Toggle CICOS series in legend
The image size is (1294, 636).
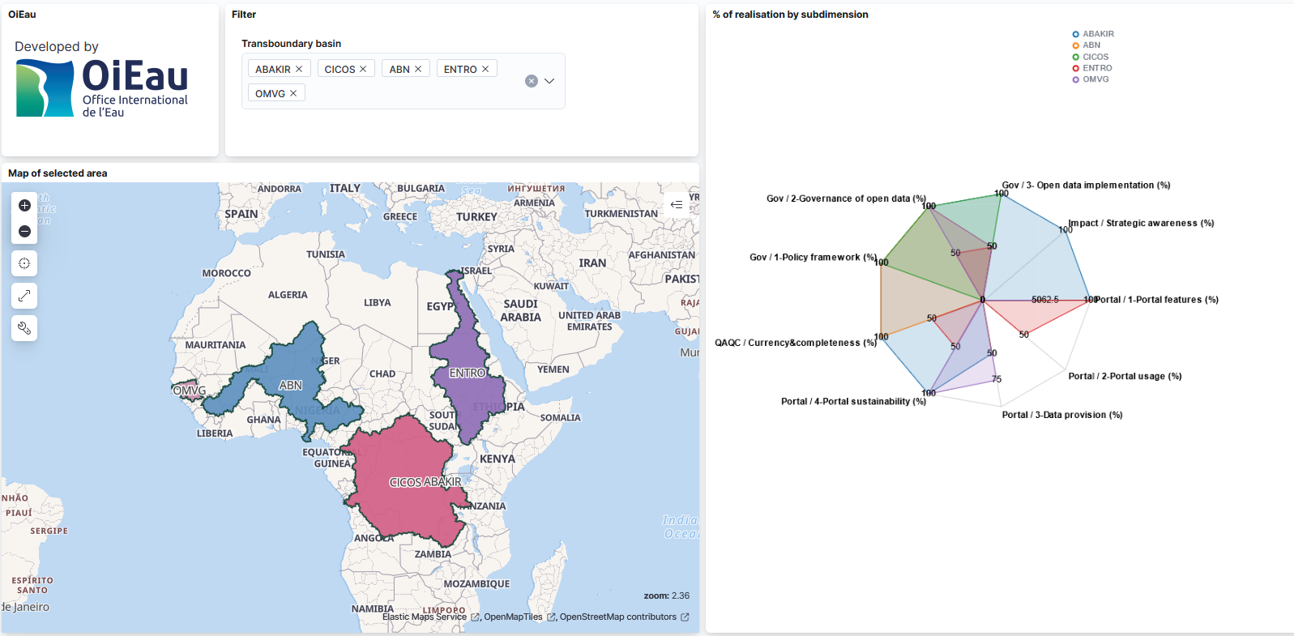[x=1091, y=57]
